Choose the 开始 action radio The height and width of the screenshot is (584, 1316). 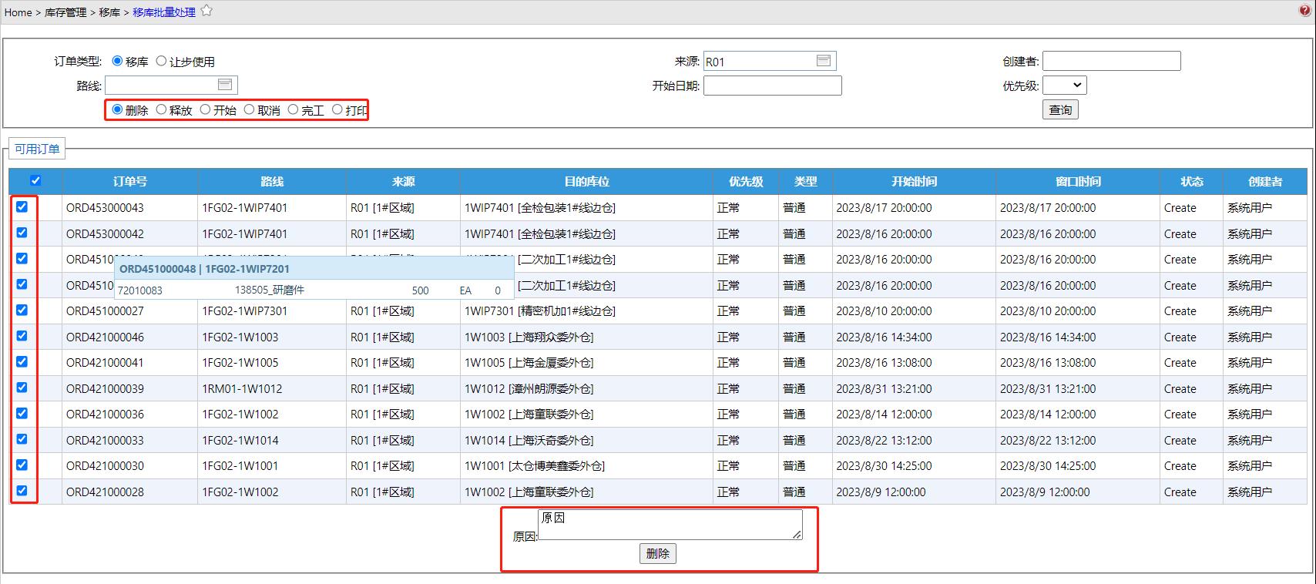click(205, 109)
